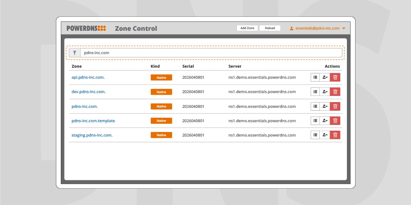Click server name in pdns-inc.com.template row

point(262,121)
